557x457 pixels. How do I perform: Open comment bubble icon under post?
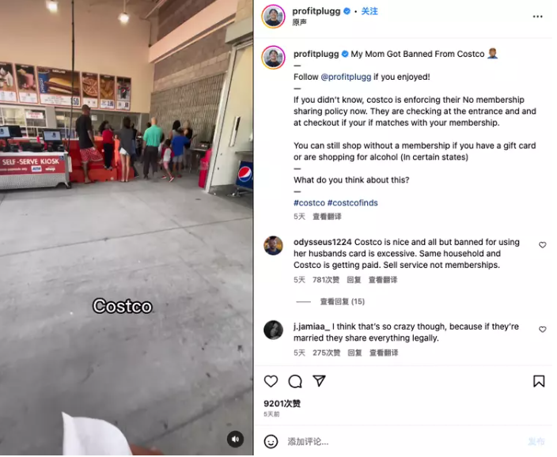pyautogui.click(x=295, y=382)
